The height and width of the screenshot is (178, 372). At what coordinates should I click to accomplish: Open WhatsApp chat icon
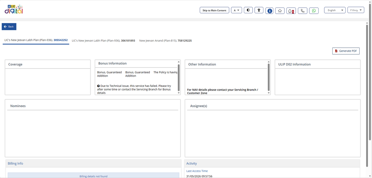pos(314,11)
